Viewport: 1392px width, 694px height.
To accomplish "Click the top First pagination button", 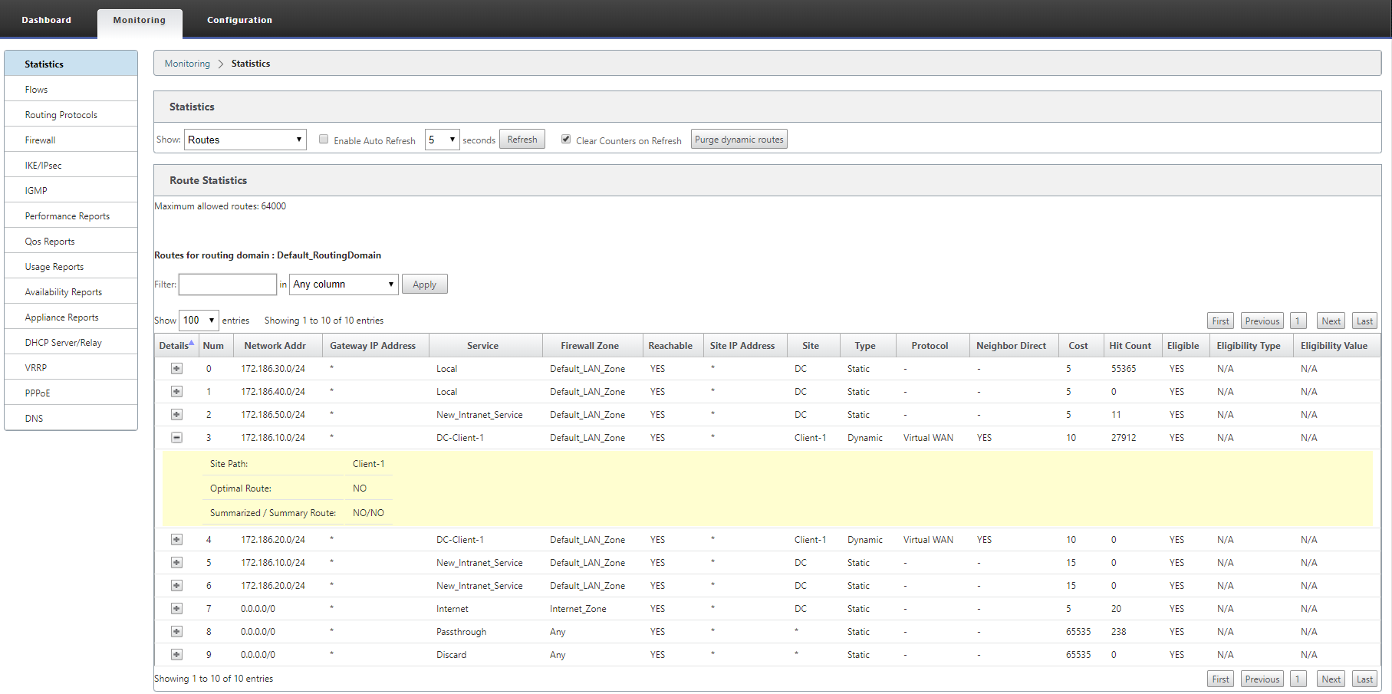I will 1221,321.
